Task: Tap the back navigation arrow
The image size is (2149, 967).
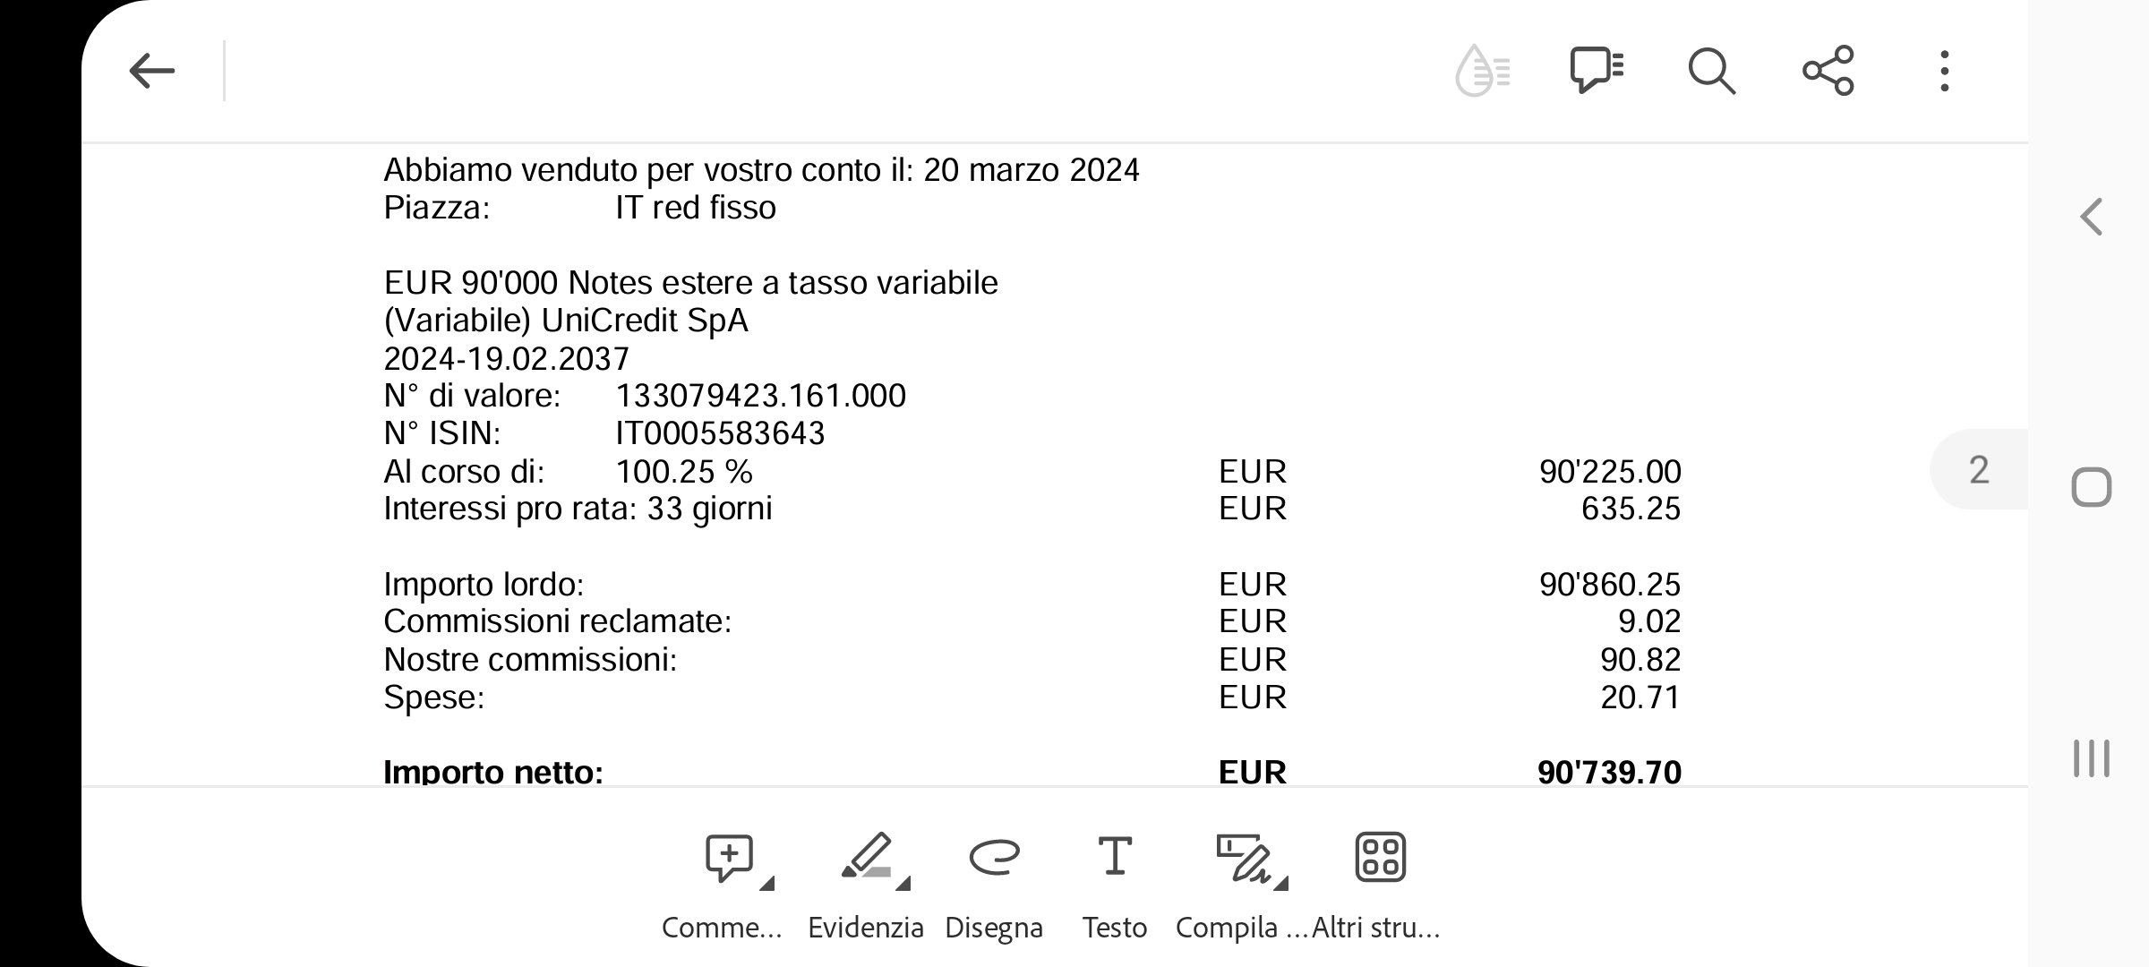Action: coord(150,70)
